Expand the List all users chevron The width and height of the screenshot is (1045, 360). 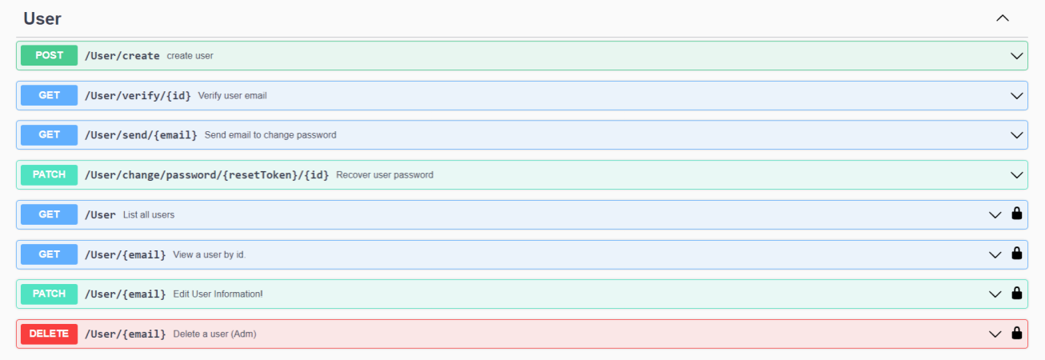(x=995, y=214)
